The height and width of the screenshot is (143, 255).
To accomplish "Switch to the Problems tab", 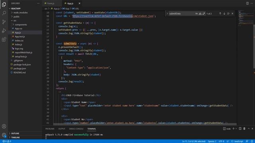I will coord(50,129).
